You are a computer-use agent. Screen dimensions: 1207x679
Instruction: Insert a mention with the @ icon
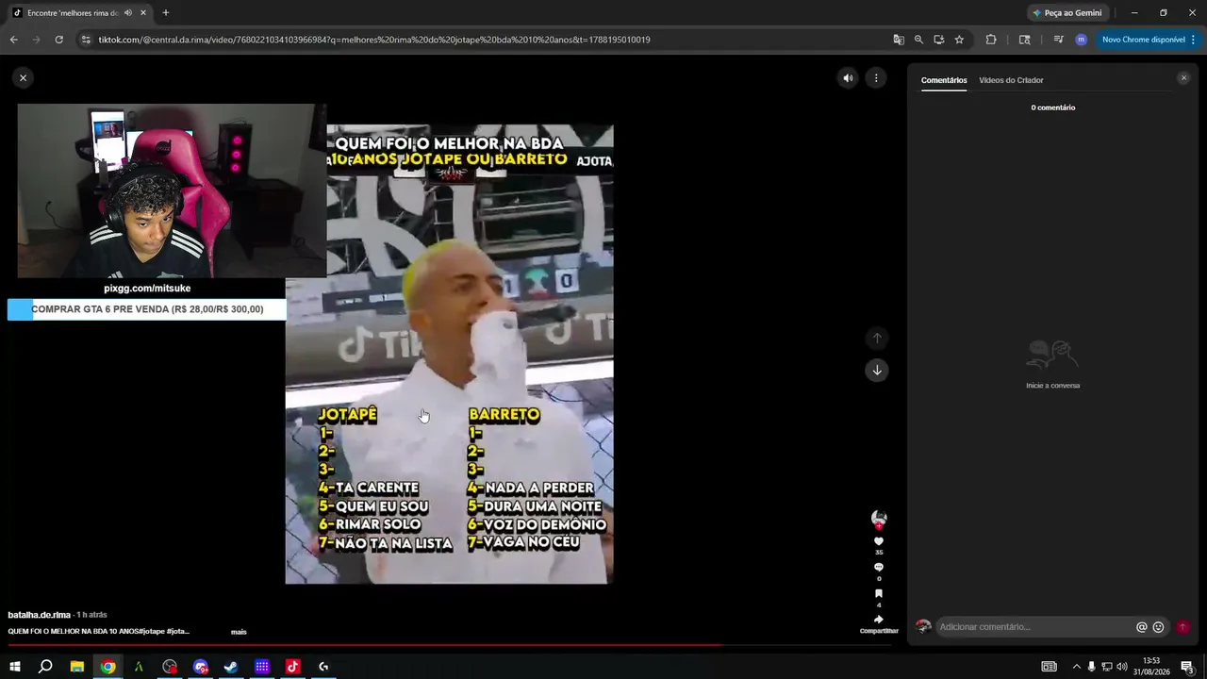click(1142, 627)
